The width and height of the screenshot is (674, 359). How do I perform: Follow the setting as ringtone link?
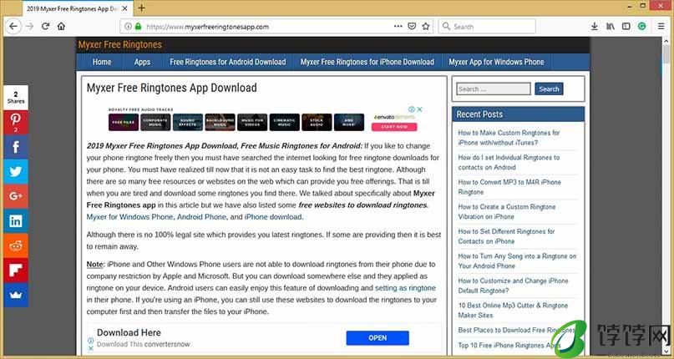click(405, 288)
